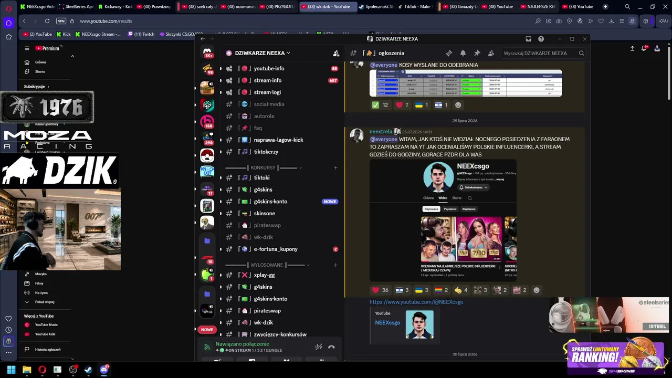Toggle the rainbow flag reaction with 2
Screen dimensions: 672x378
pos(442,290)
